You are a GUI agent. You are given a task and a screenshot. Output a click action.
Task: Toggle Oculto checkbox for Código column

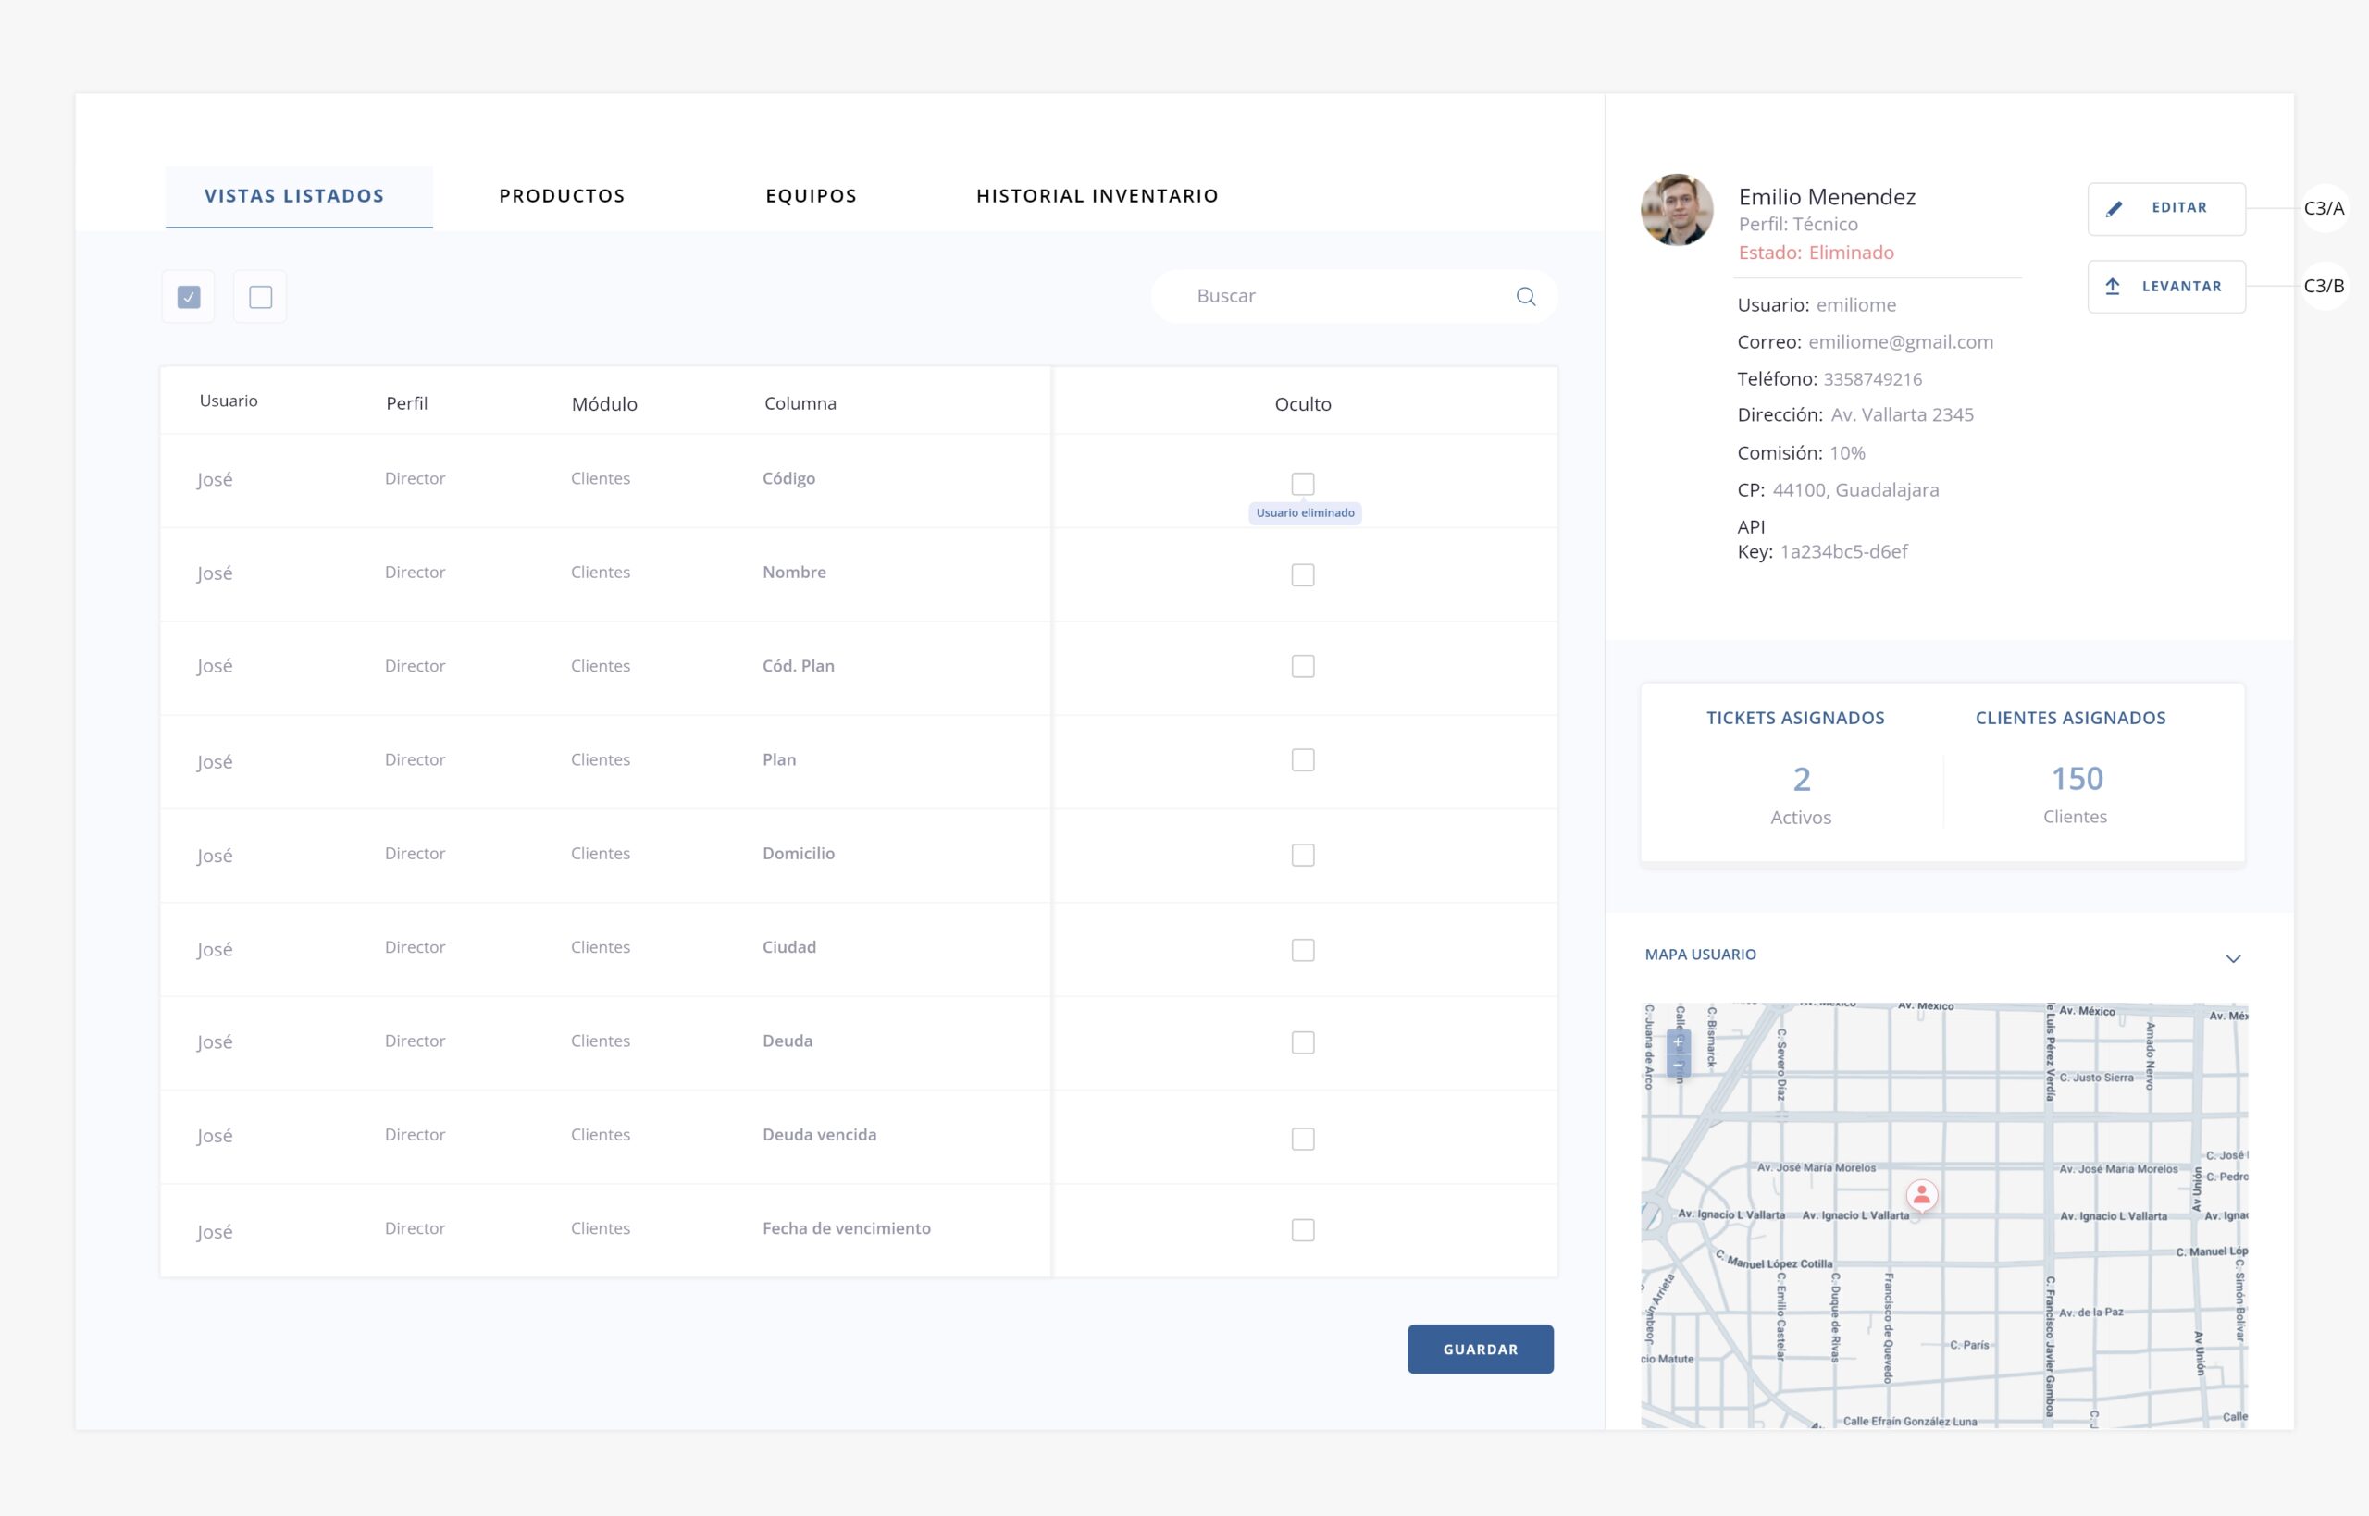tap(1302, 484)
